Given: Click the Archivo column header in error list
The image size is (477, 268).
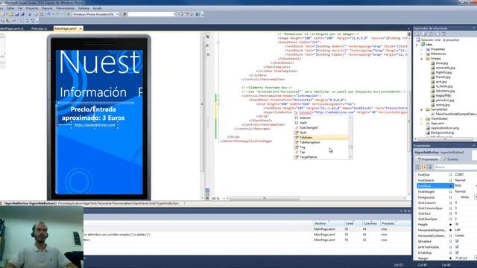Looking at the screenshot, I should (x=329, y=223).
